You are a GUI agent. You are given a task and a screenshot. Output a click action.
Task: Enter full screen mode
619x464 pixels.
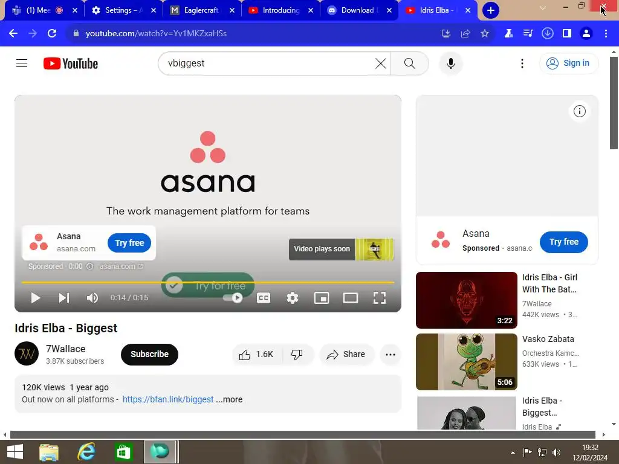(380, 298)
